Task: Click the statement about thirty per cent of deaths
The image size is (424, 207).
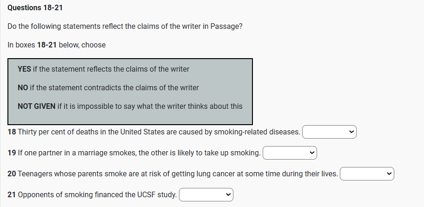Action: pyautogui.click(x=159, y=132)
